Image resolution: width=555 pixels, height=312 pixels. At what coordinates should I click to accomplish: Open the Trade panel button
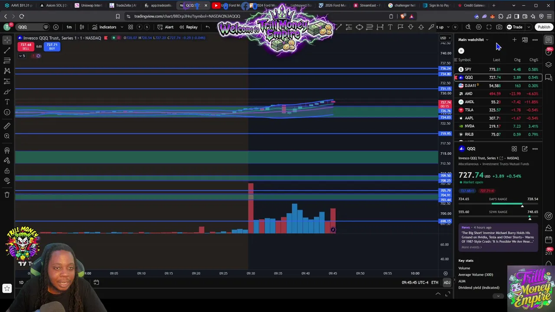(x=515, y=27)
